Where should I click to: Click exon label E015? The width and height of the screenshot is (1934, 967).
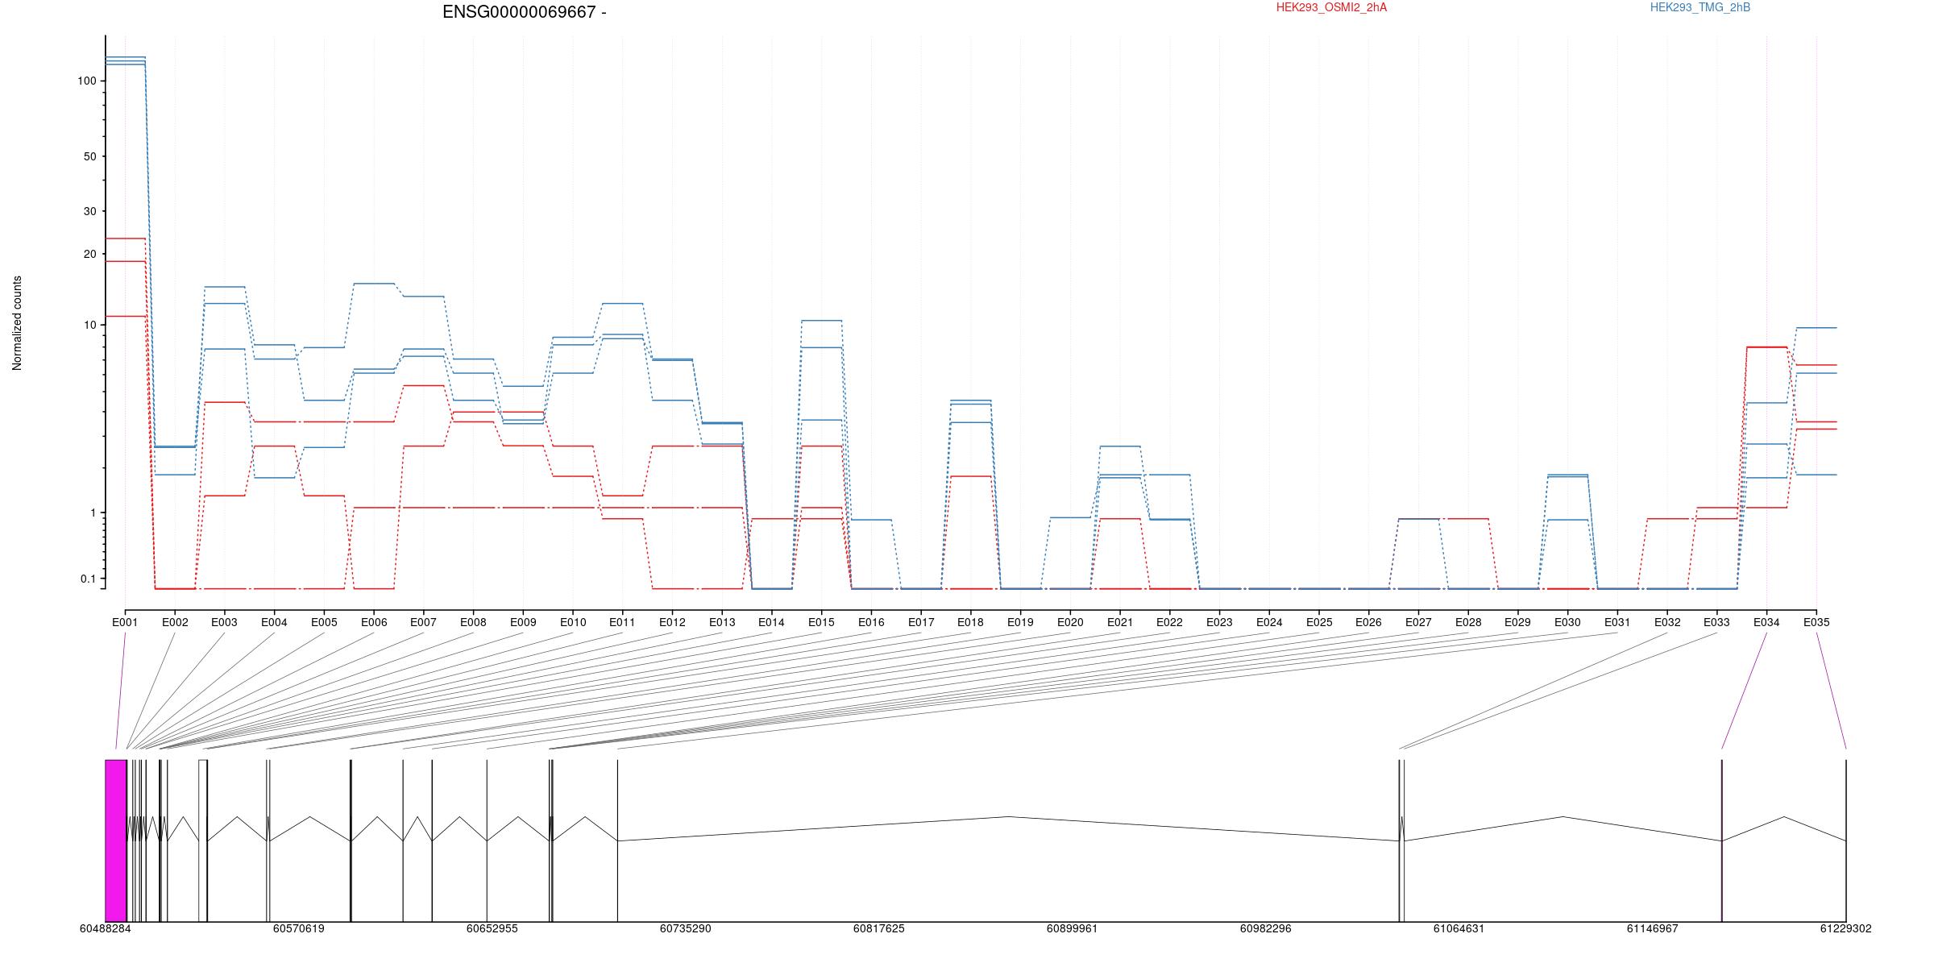coord(821,622)
